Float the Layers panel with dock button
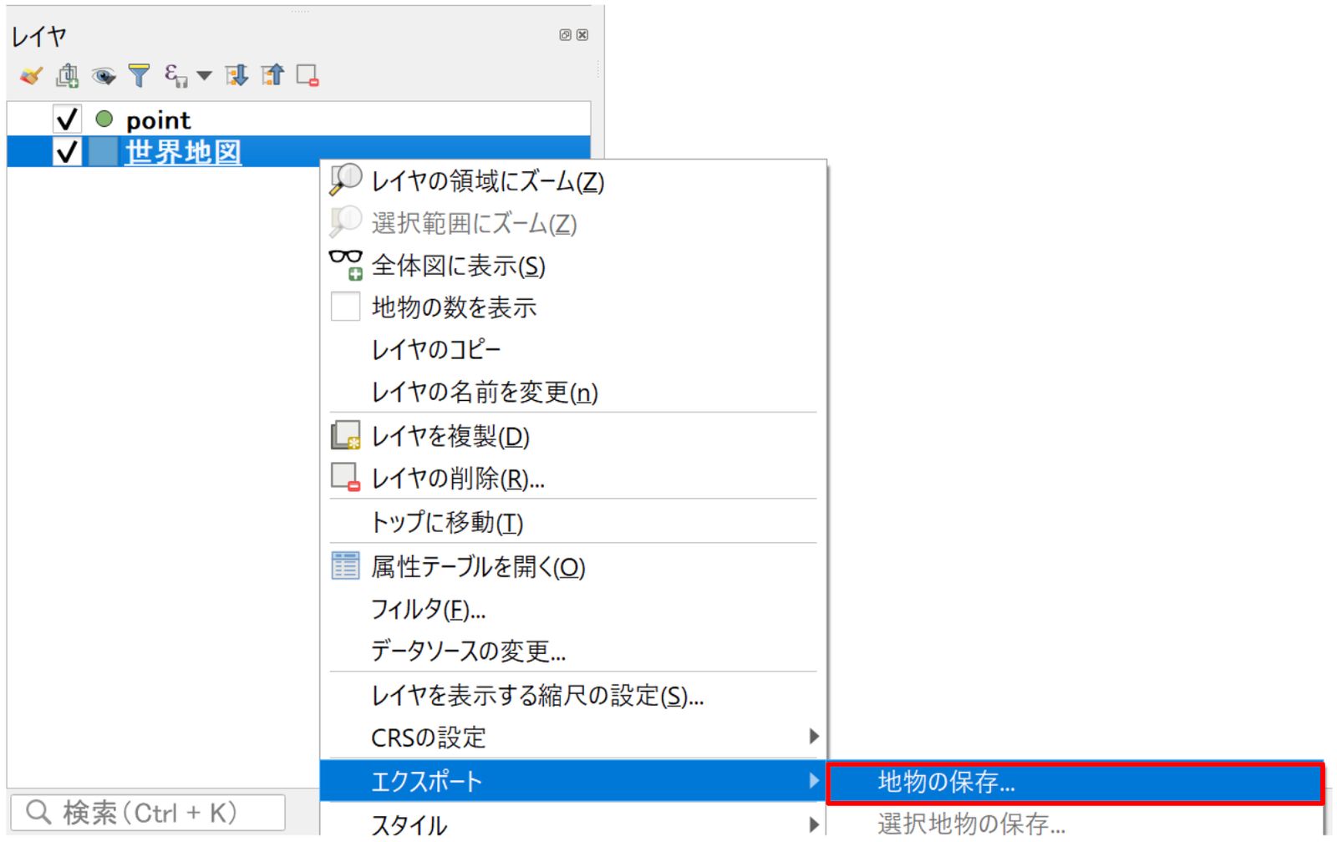This screenshot has width=1337, height=842. coord(565,34)
